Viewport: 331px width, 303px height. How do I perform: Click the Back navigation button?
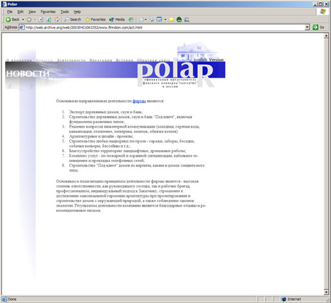tap(12, 19)
